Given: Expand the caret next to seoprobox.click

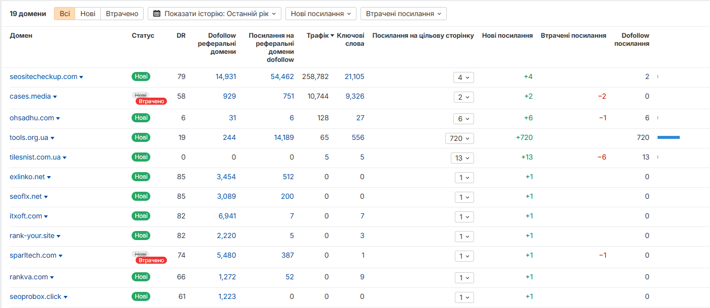Looking at the screenshot, I should tap(66, 297).
